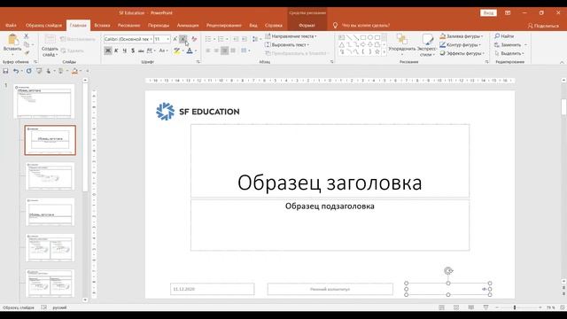Expand the Заливка фигуры dropdown

tap(462, 36)
